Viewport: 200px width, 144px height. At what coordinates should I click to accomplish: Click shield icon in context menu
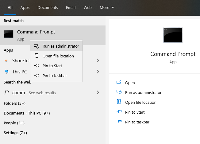pos(37,46)
